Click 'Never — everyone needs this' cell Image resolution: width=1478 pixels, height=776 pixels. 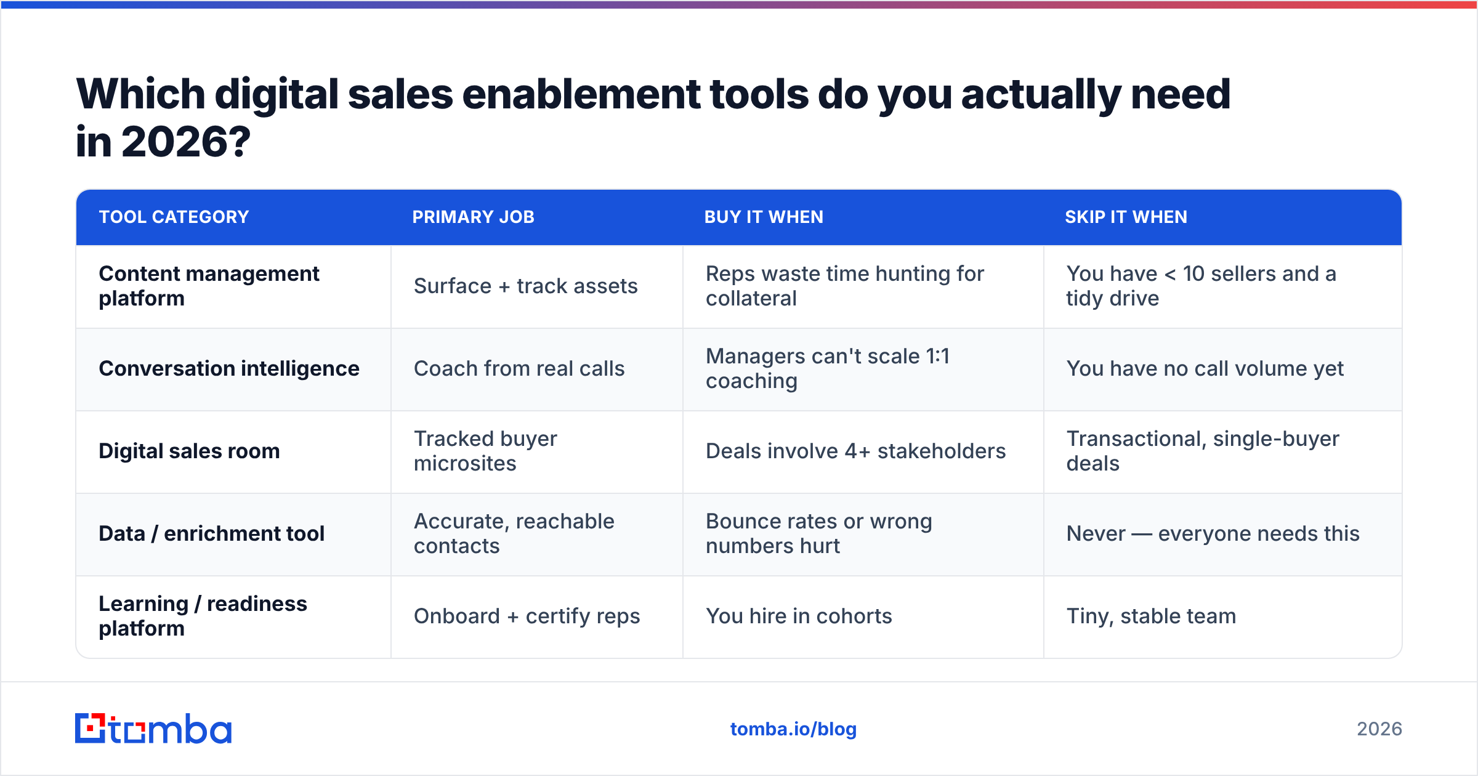coord(1223,535)
